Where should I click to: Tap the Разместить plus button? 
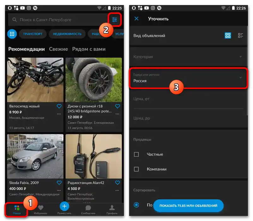pos(64,206)
